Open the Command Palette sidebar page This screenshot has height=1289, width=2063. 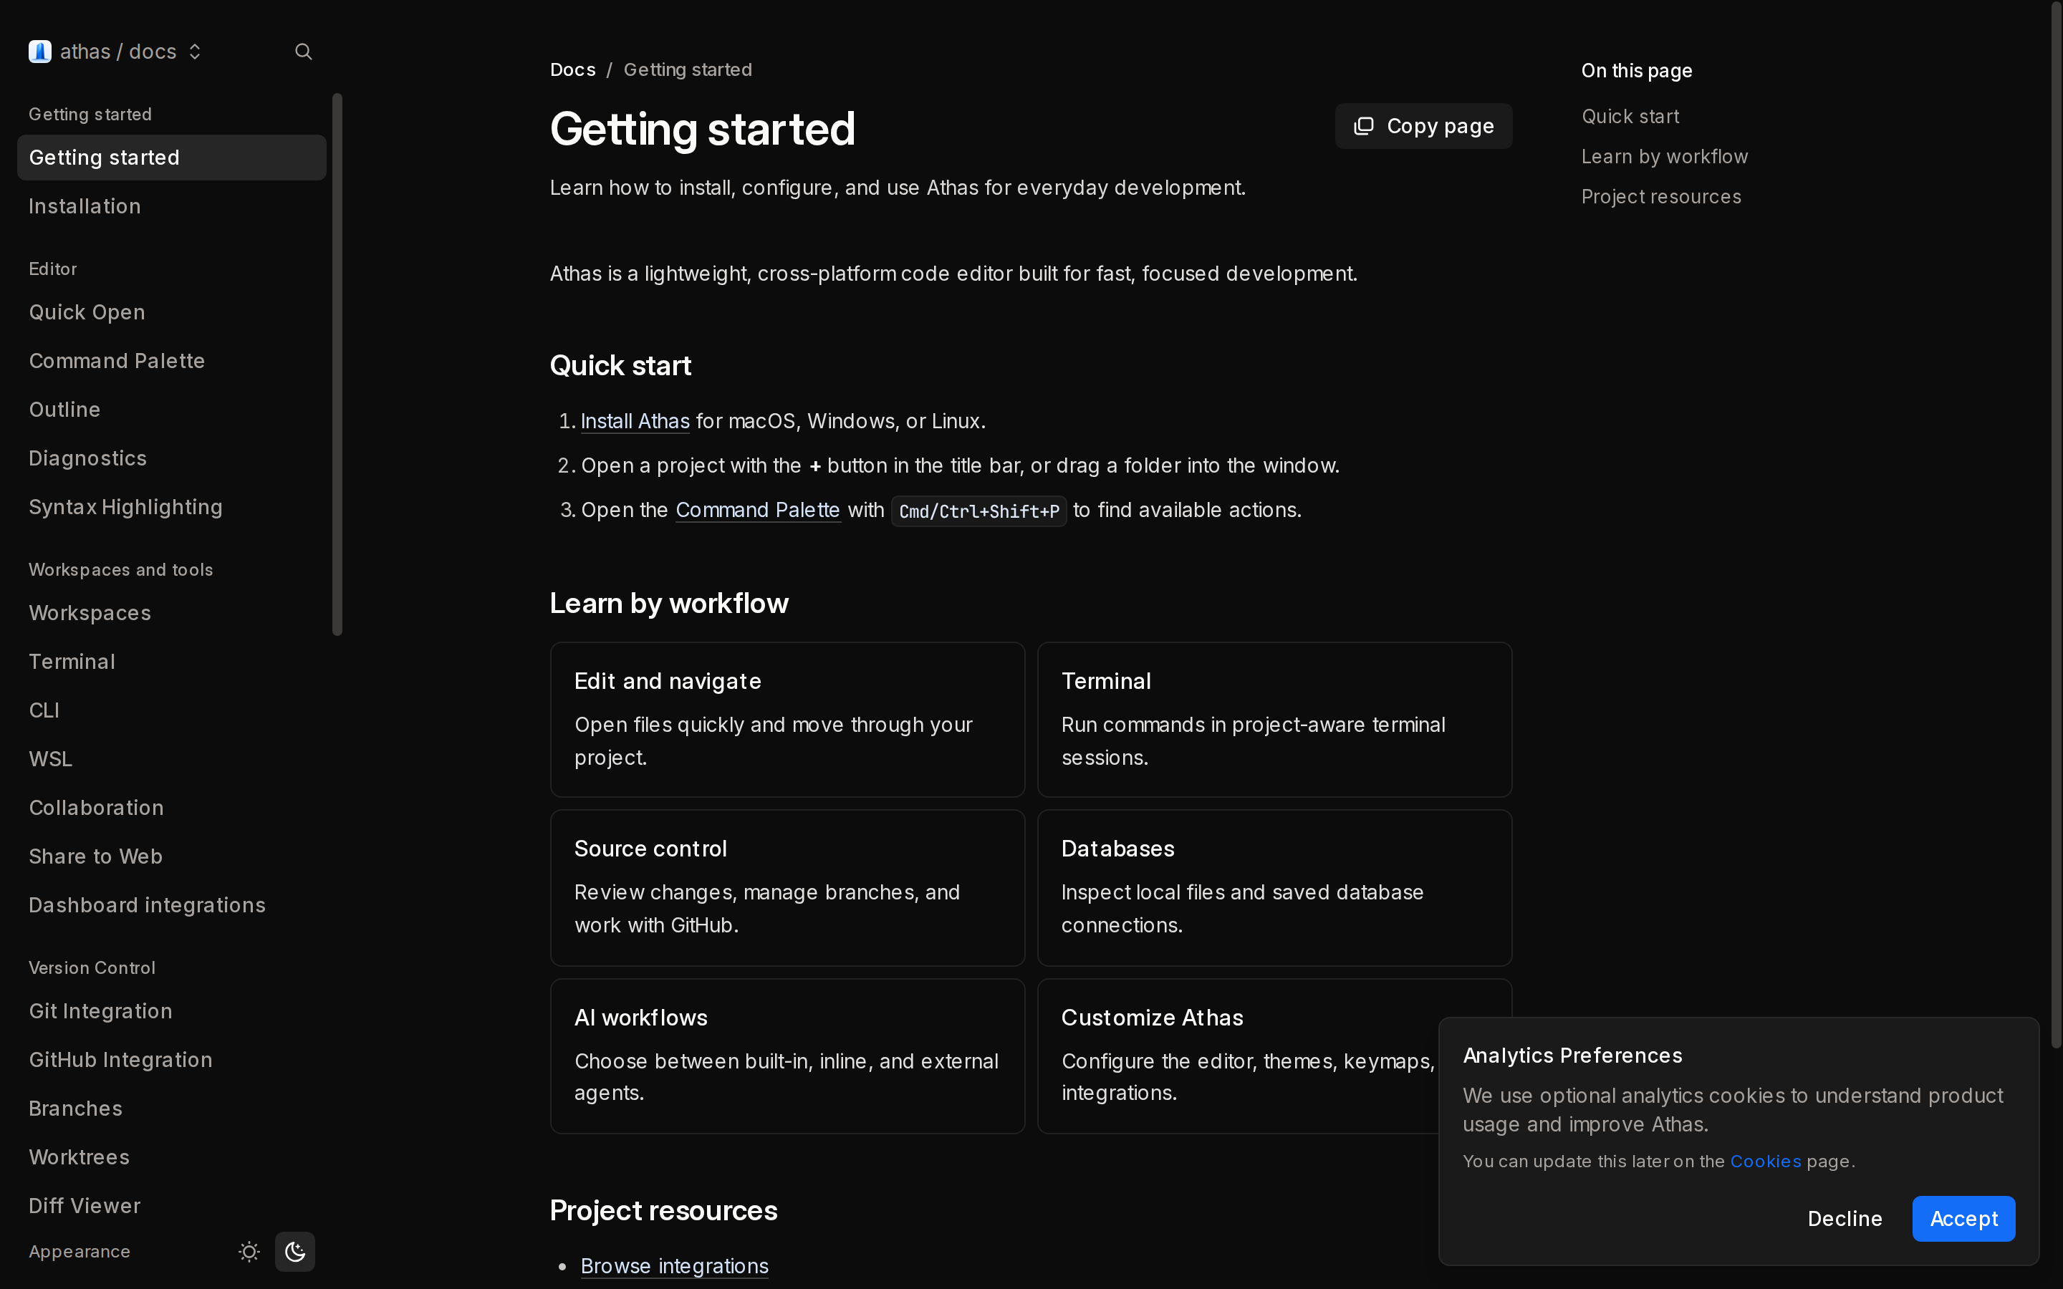(171, 361)
